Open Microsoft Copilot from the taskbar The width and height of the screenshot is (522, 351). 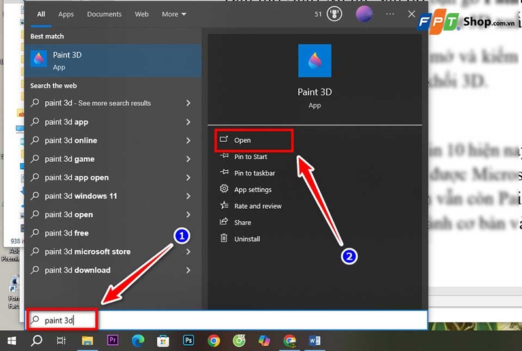pos(264,341)
